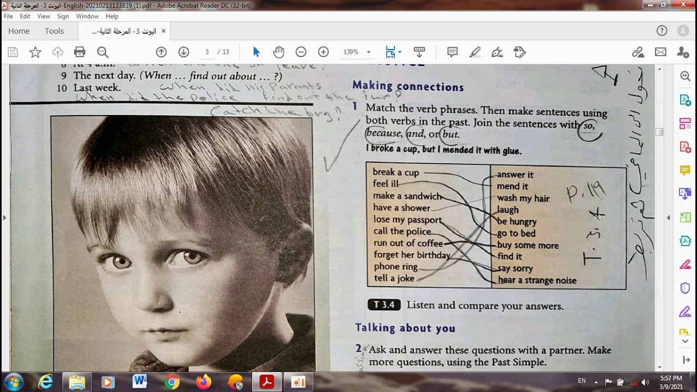Share a link to this file
Viewport: 697px width, 392px height.
click(x=638, y=52)
